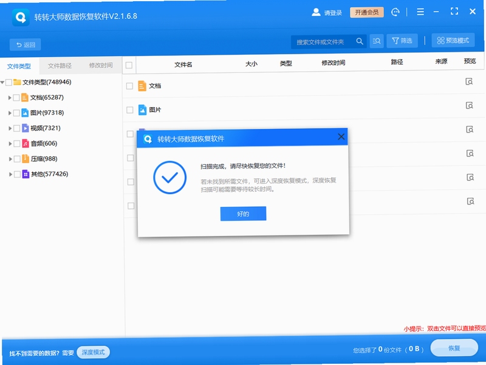The width and height of the screenshot is (486, 365).
Task: Open the hamburger main menu
Action: (420, 12)
